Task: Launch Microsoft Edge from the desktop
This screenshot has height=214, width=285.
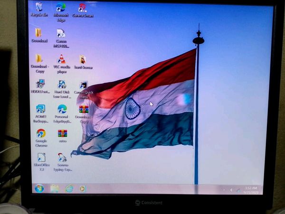Action: pyautogui.click(x=61, y=8)
